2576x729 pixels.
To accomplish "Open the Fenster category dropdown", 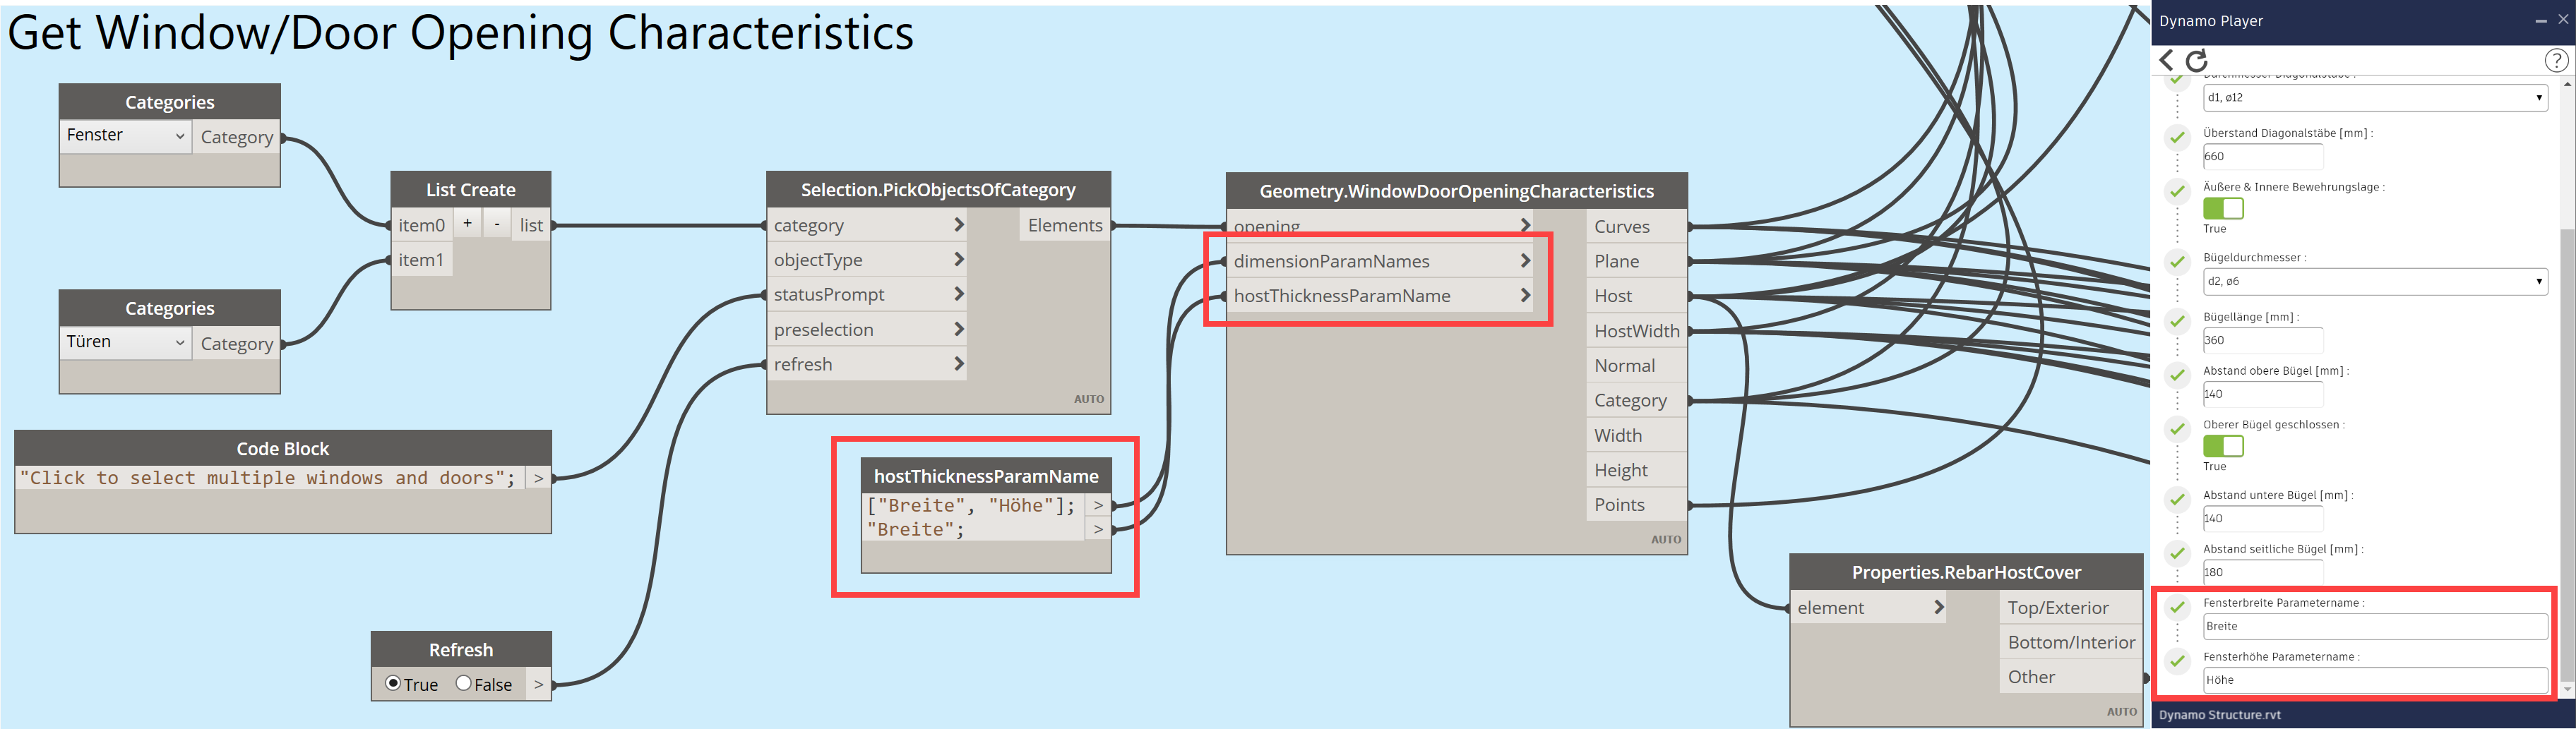I will pos(125,136).
